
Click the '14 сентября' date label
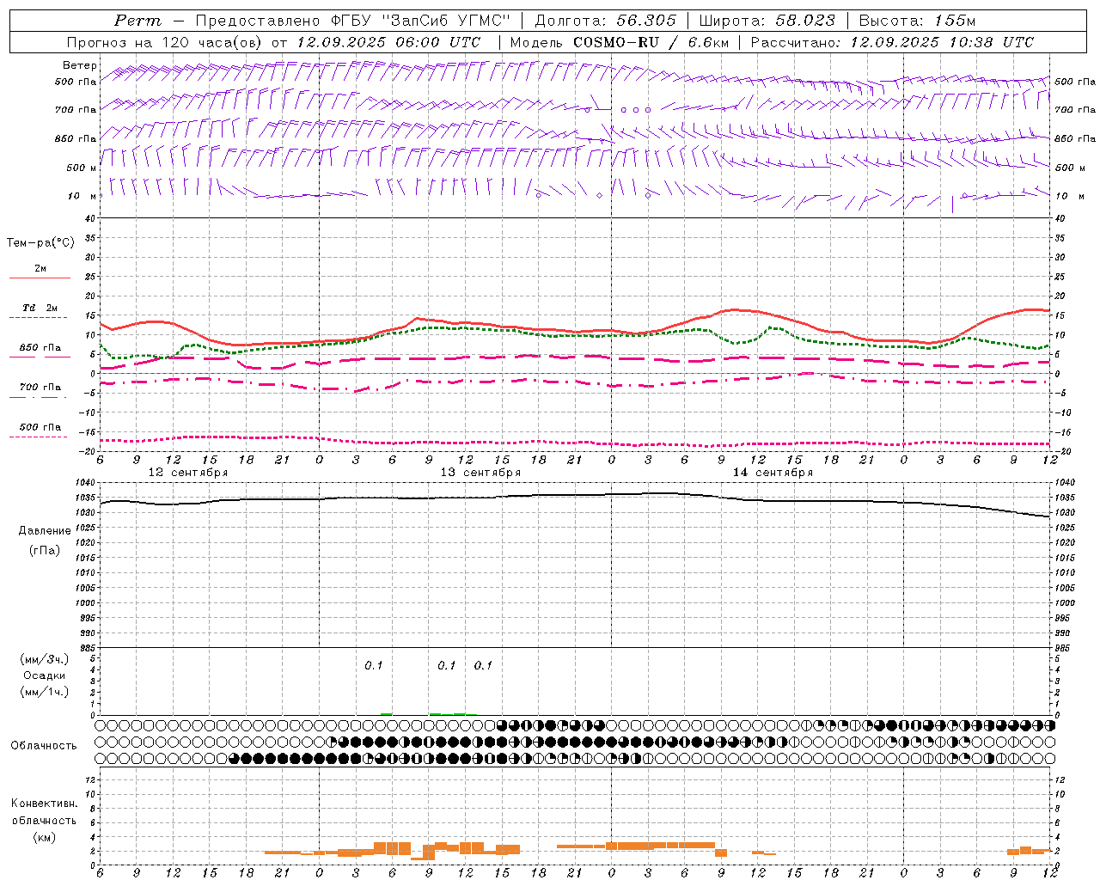[x=773, y=473]
